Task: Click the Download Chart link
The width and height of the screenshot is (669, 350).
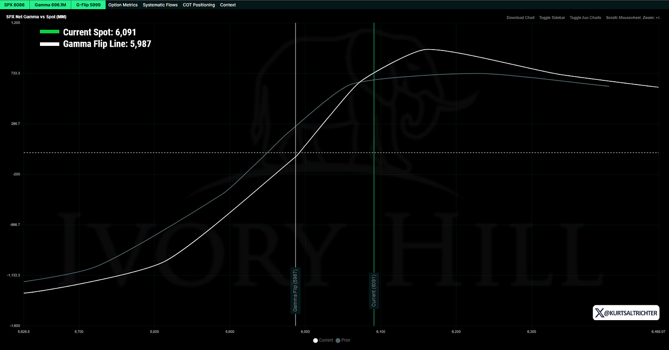Action: pos(521,17)
